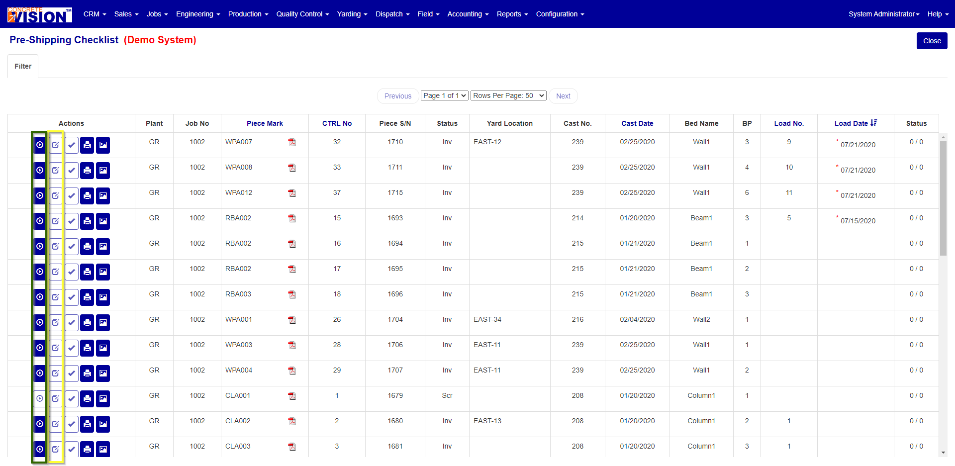Click the checkmark icon for CLA002
Viewport: 955px width, 466px height.
[x=72, y=424]
